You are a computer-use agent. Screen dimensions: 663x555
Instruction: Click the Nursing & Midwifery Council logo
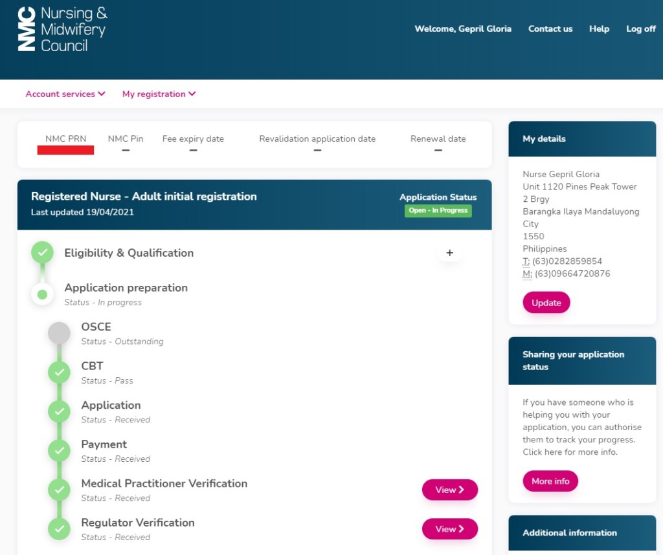click(x=62, y=29)
